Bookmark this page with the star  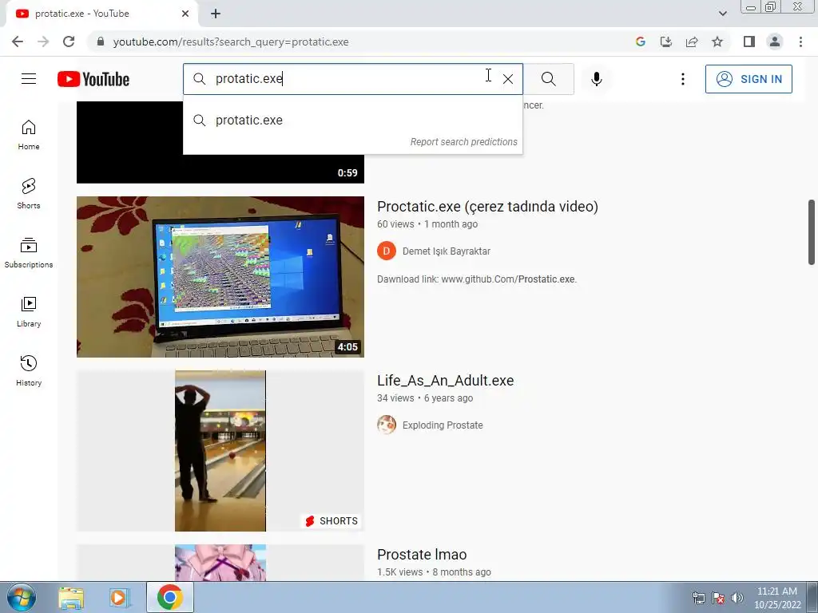tap(717, 42)
